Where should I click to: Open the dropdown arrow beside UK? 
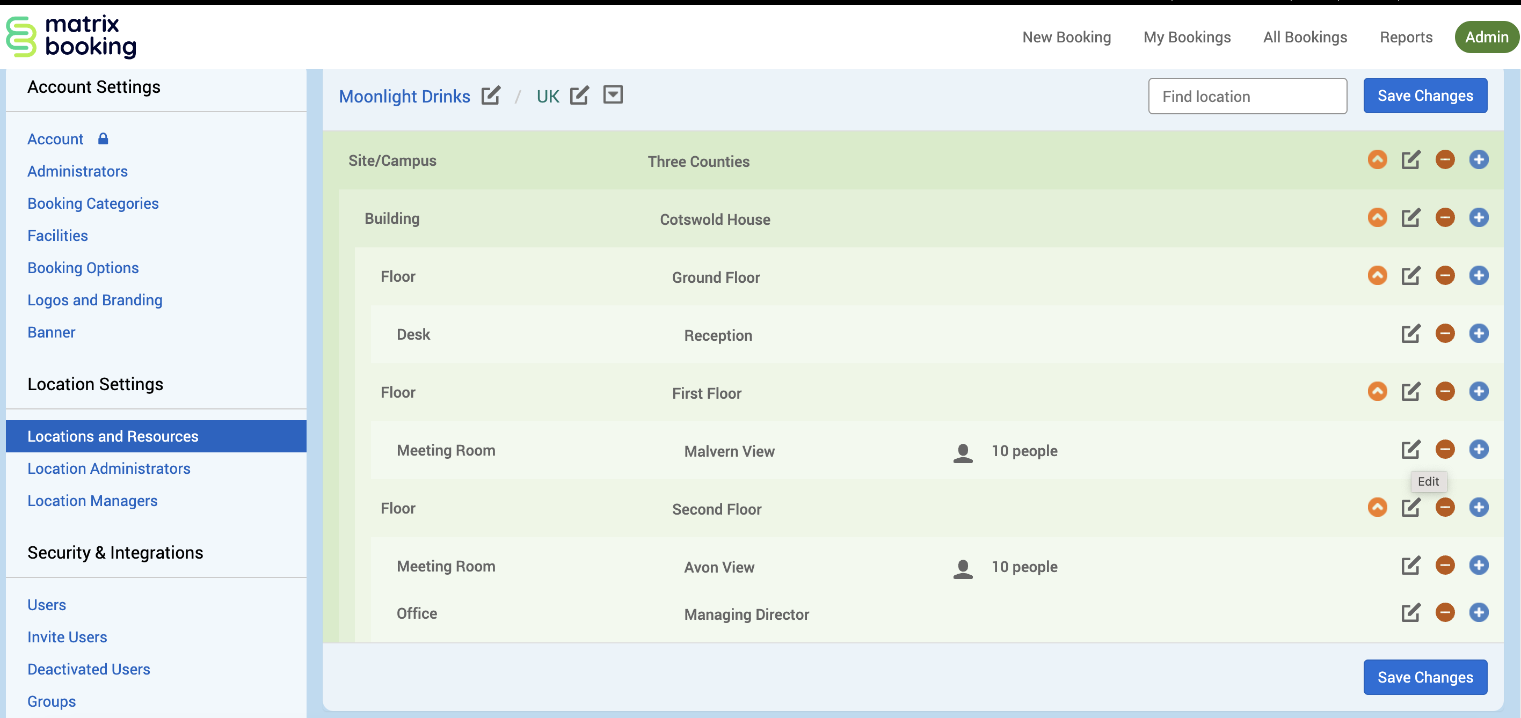tap(613, 94)
